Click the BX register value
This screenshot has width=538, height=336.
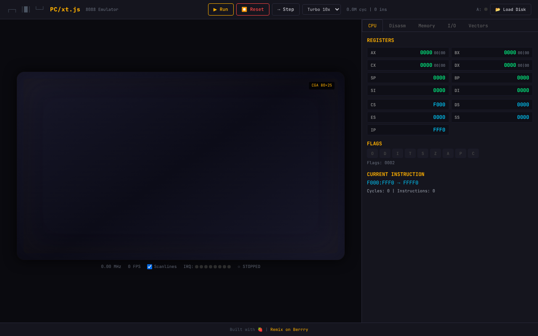(510, 53)
